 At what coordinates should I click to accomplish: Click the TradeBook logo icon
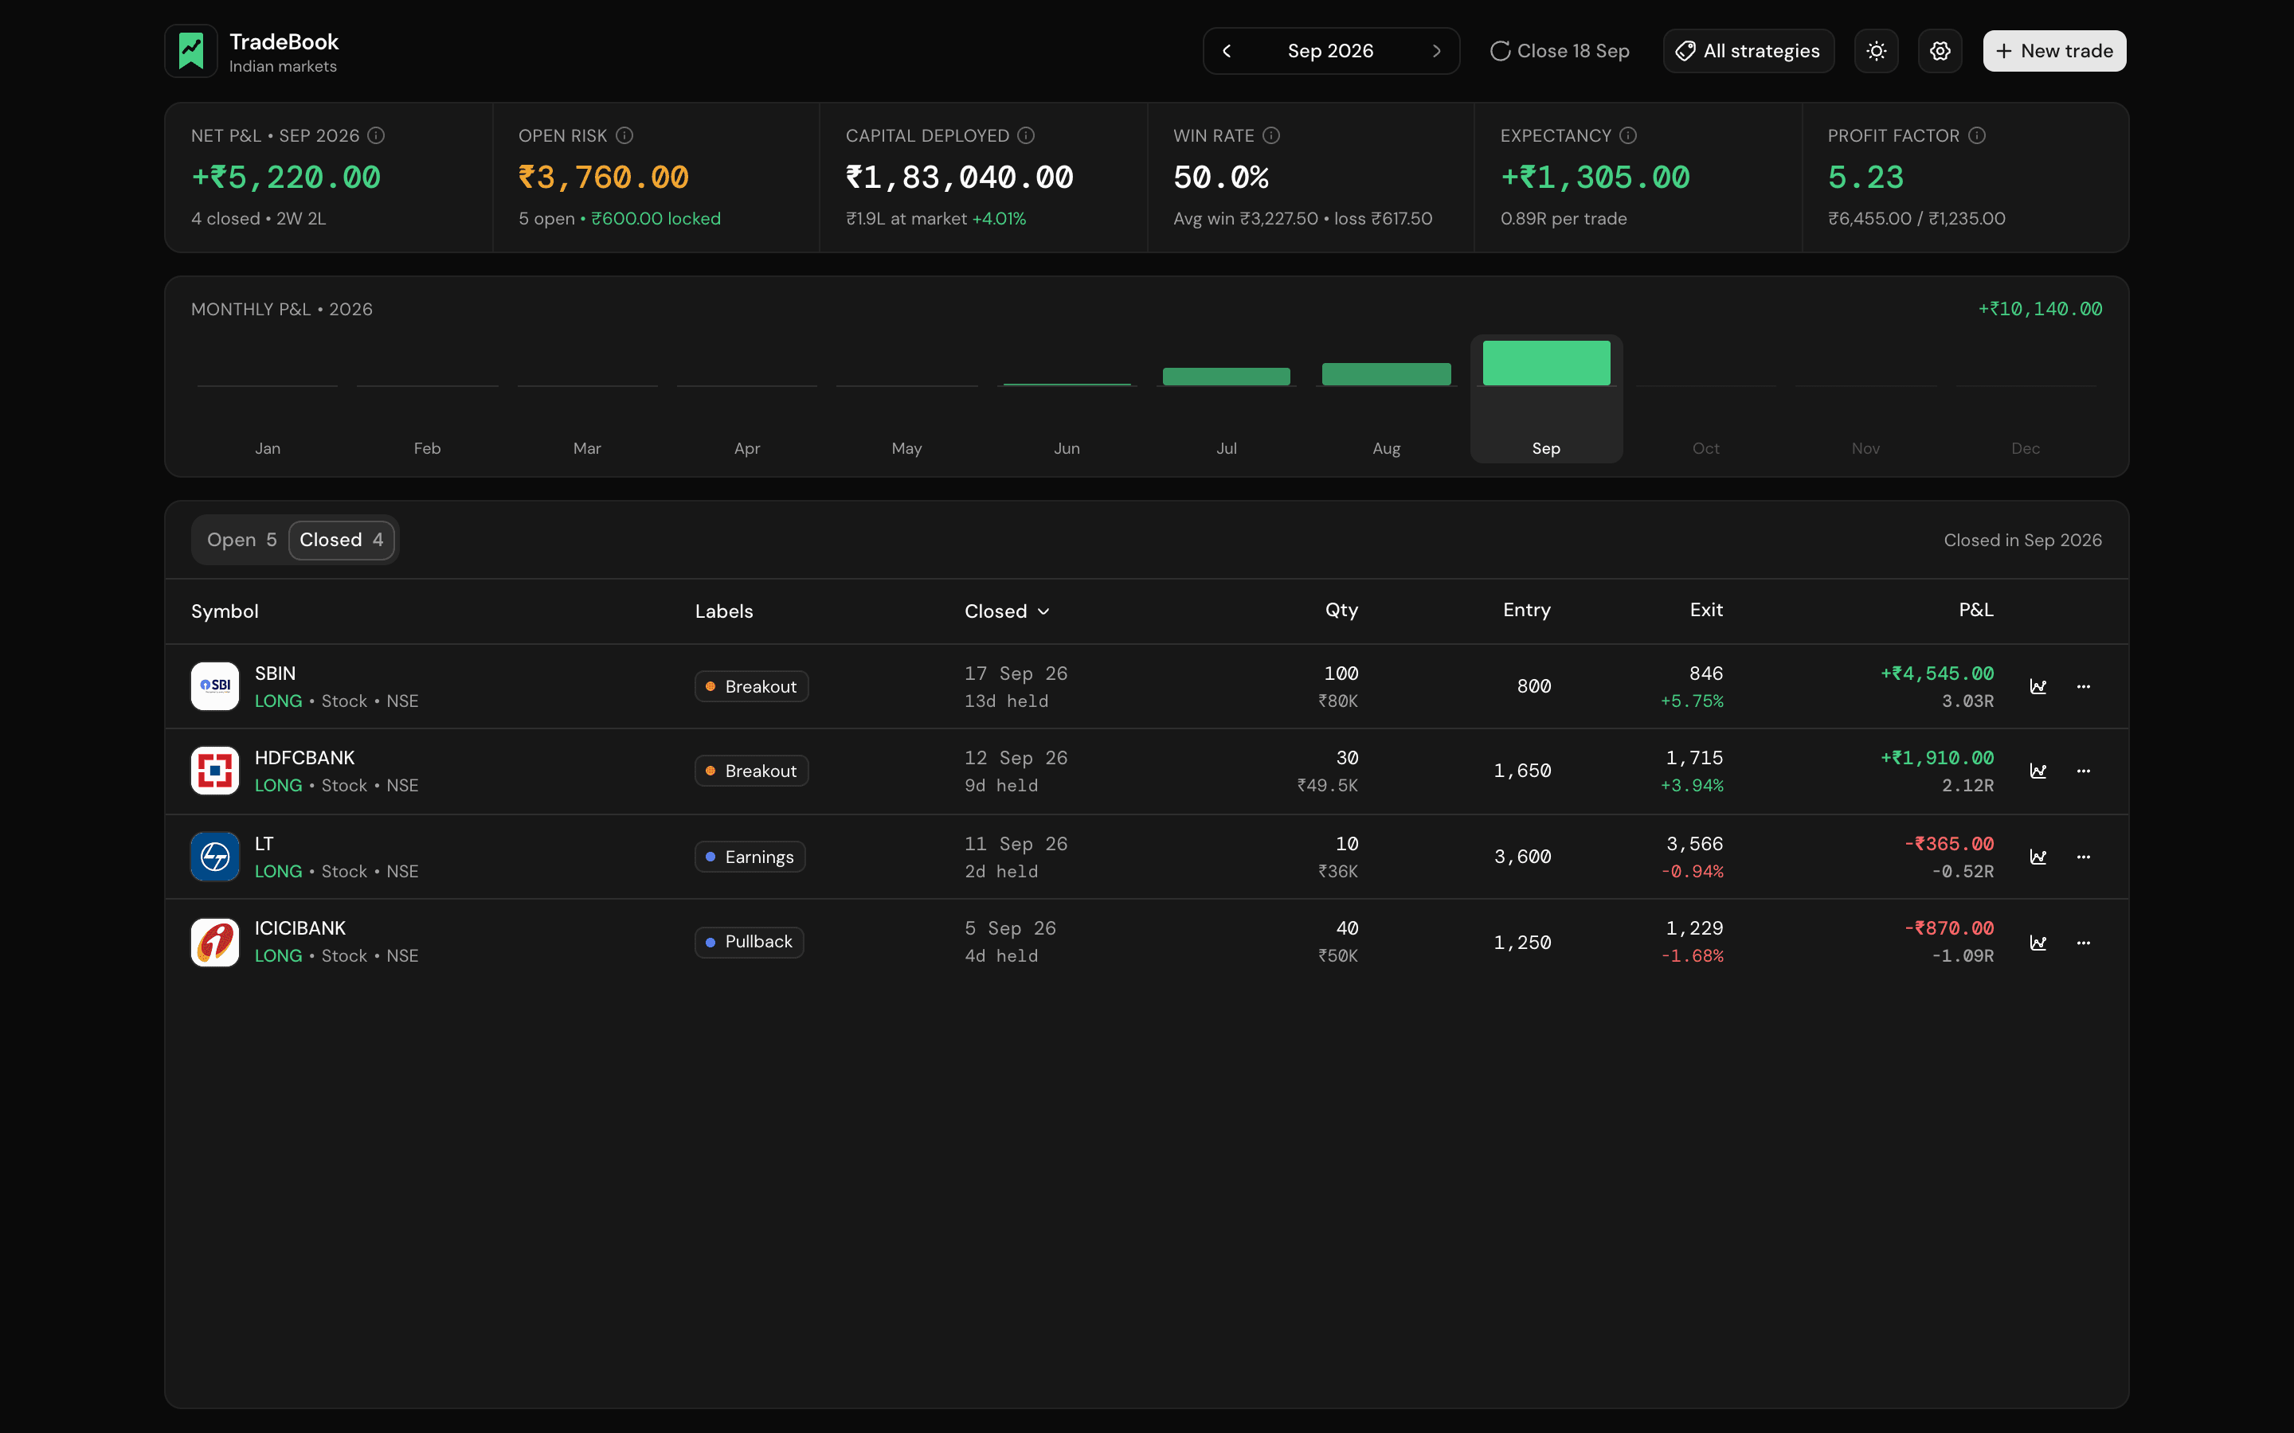click(190, 51)
